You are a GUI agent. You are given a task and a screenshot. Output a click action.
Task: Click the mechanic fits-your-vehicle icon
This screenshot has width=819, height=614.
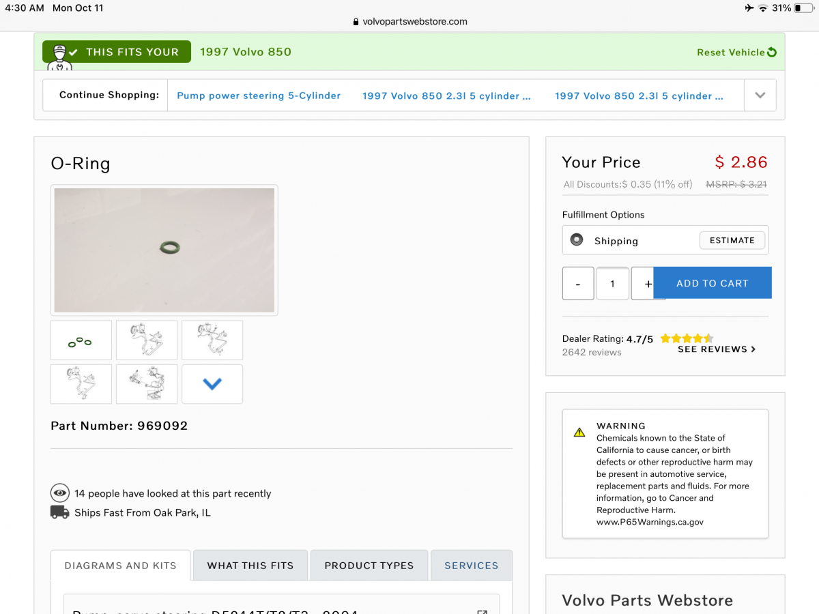click(59, 56)
